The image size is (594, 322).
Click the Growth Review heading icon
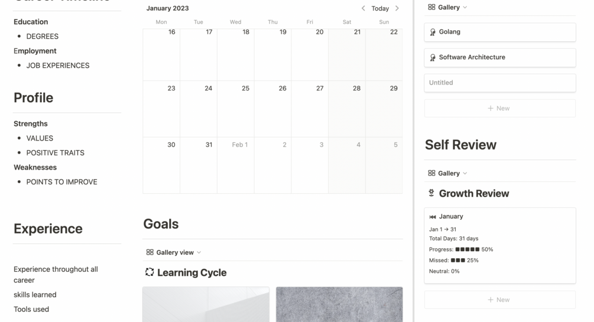point(431,193)
